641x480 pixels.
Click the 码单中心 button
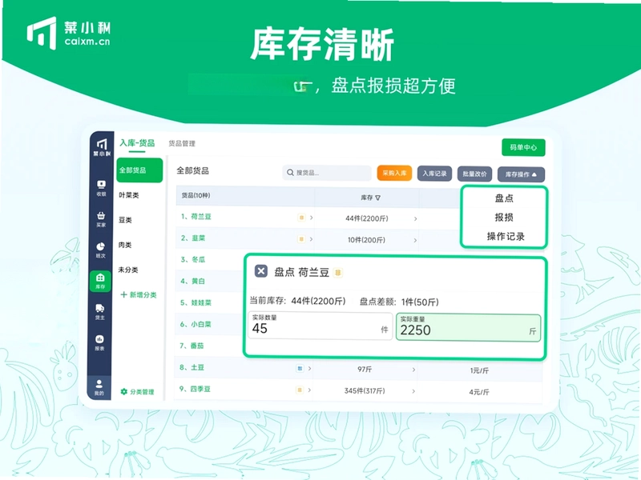(x=523, y=147)
